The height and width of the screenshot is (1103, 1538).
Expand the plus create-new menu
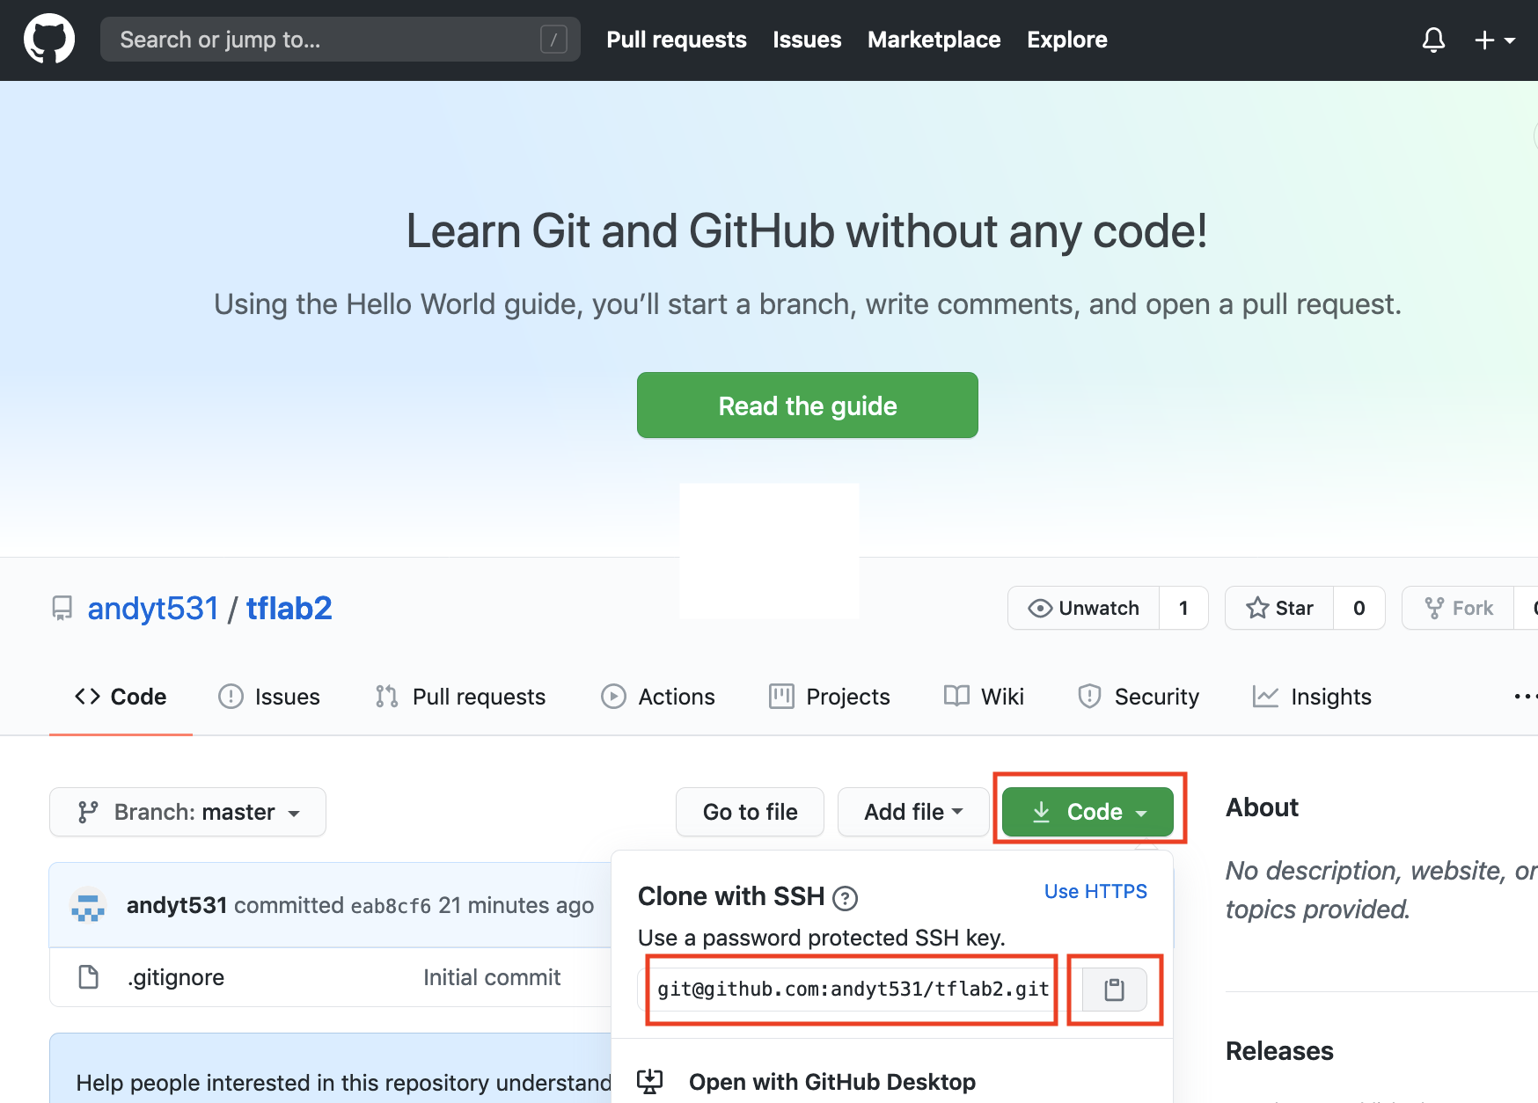(1494, 40)
